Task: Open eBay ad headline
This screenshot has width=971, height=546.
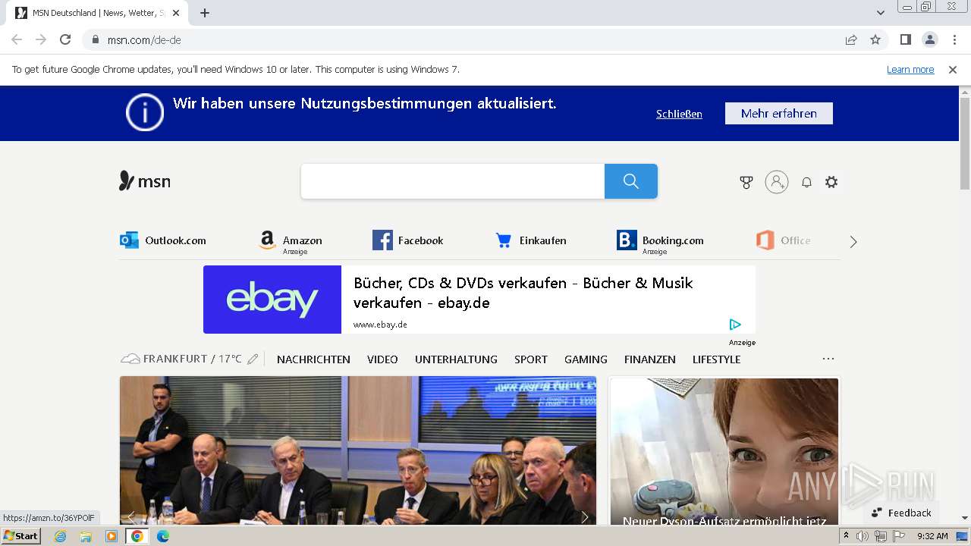Action: (x=523, y=293)
